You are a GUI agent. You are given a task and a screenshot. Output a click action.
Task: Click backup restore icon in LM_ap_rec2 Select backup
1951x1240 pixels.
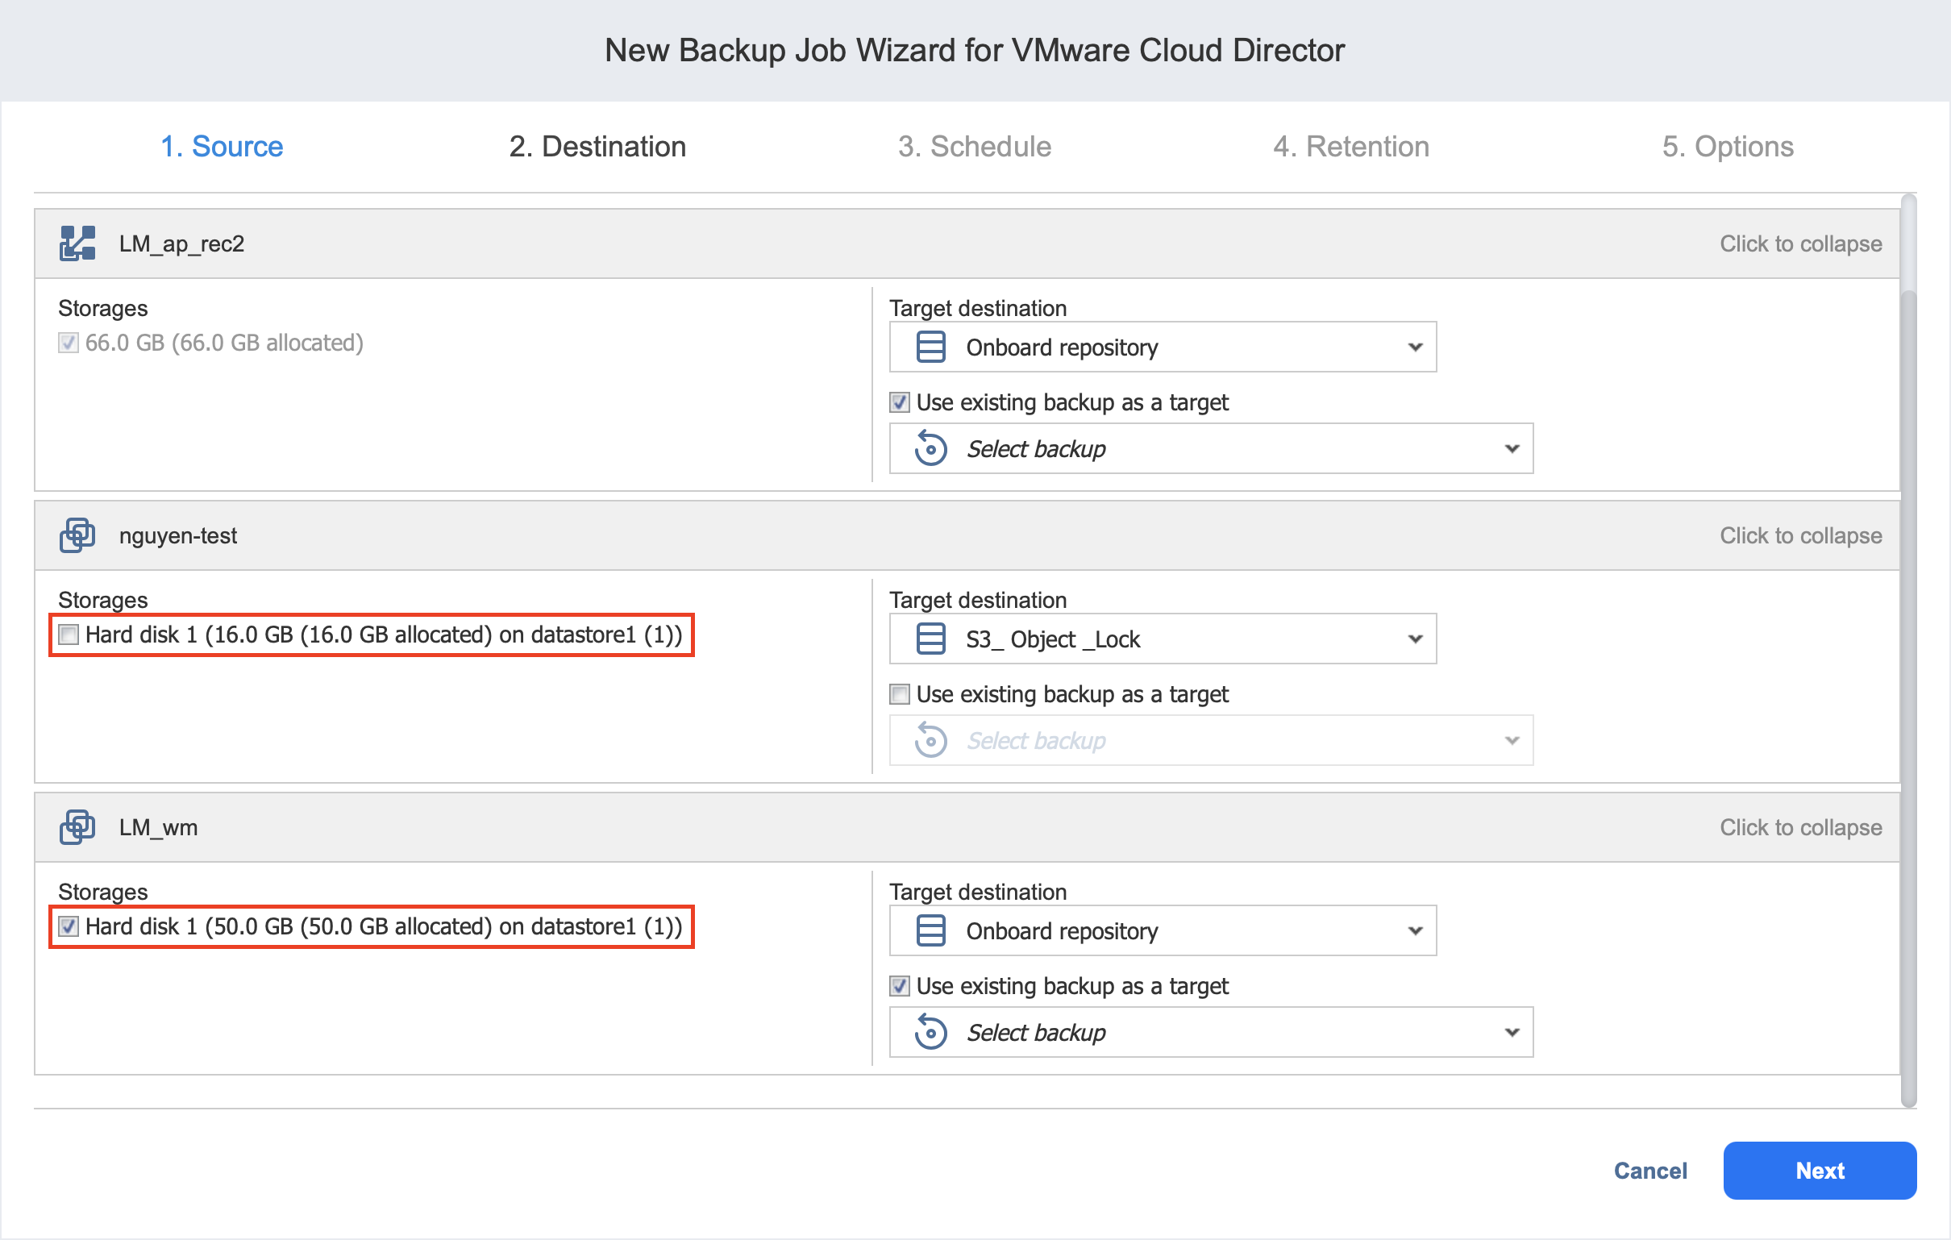930,448
